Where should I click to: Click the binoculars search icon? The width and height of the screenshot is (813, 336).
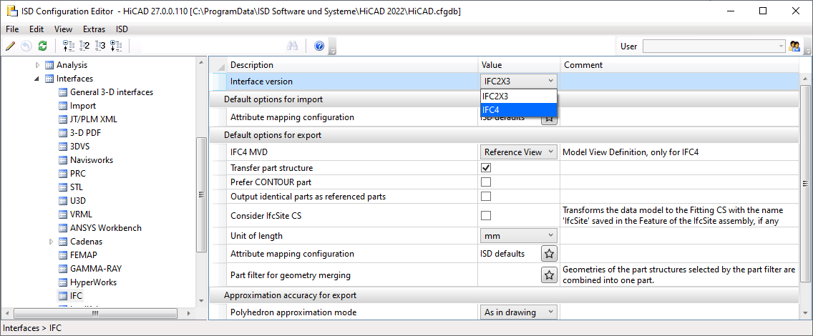[x=293, y=46]
